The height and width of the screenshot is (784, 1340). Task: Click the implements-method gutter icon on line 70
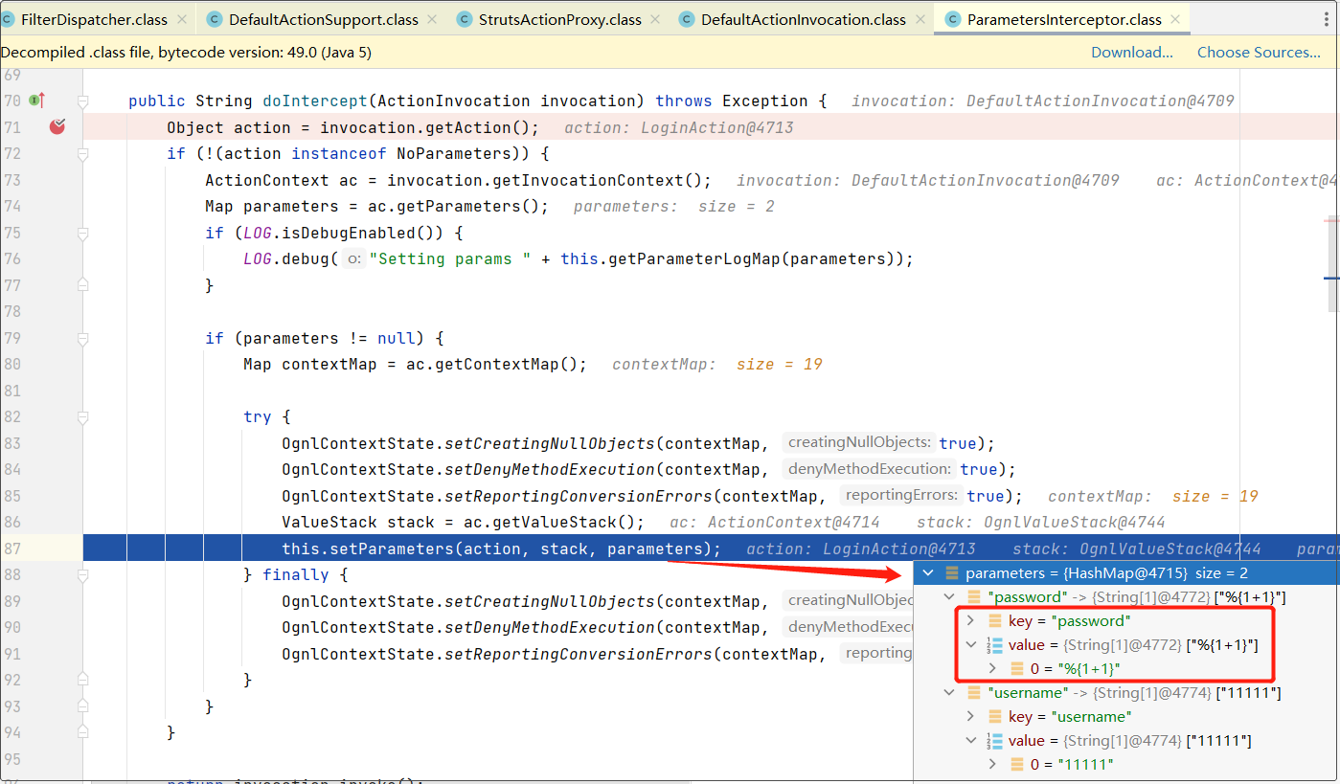pos(37,100)
